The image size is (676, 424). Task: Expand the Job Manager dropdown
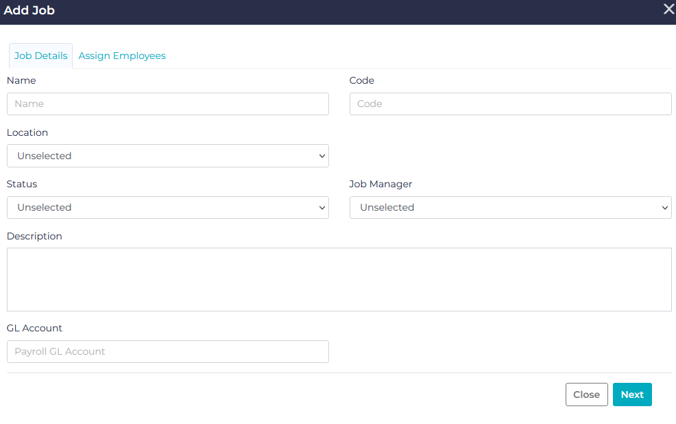pos(510,207)
